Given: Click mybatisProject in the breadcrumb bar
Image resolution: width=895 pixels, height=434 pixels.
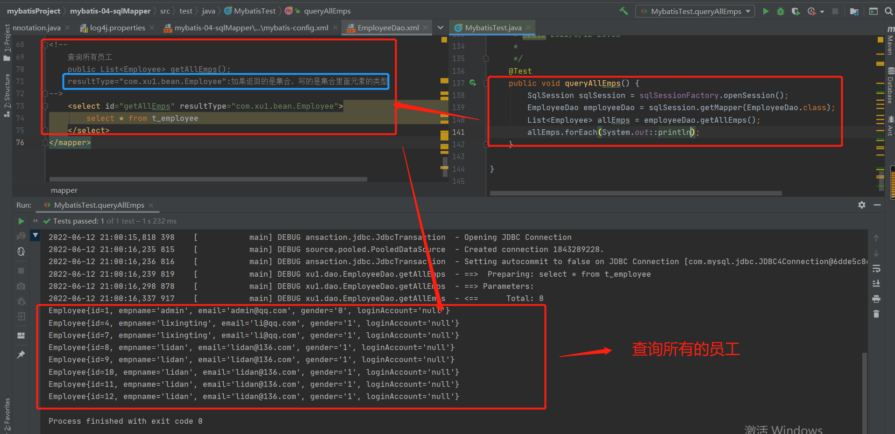Looking at the screenshot, I should point(34,11).
